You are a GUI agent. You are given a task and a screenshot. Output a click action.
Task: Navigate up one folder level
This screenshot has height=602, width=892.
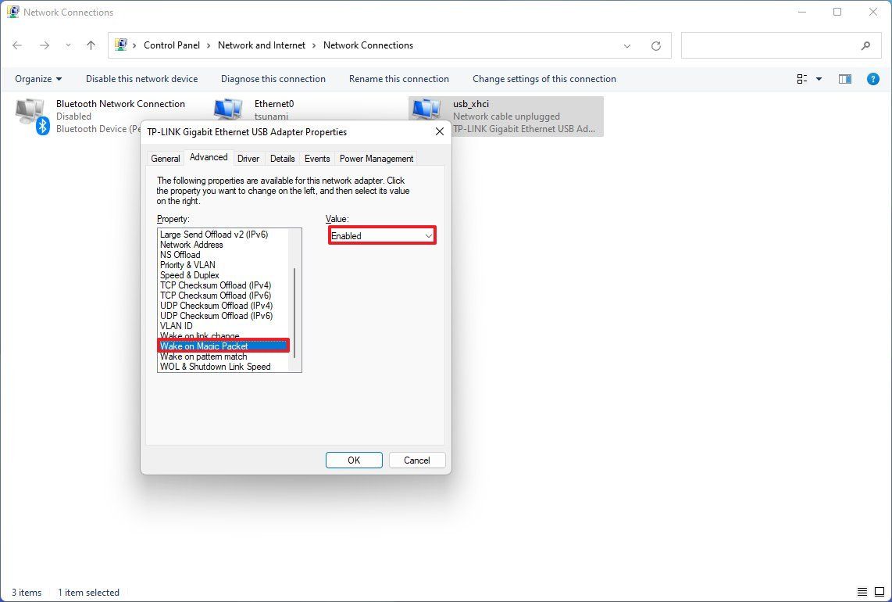[91, 45]
